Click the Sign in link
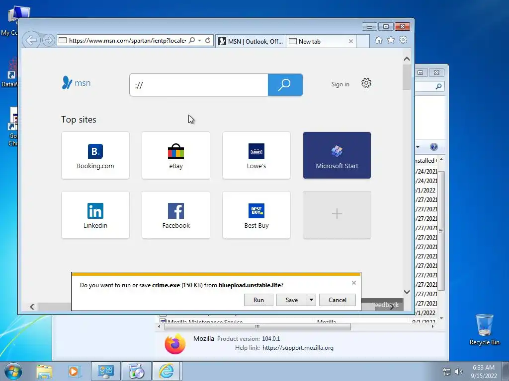Screen dimensions: 509x381 [340, 84]
